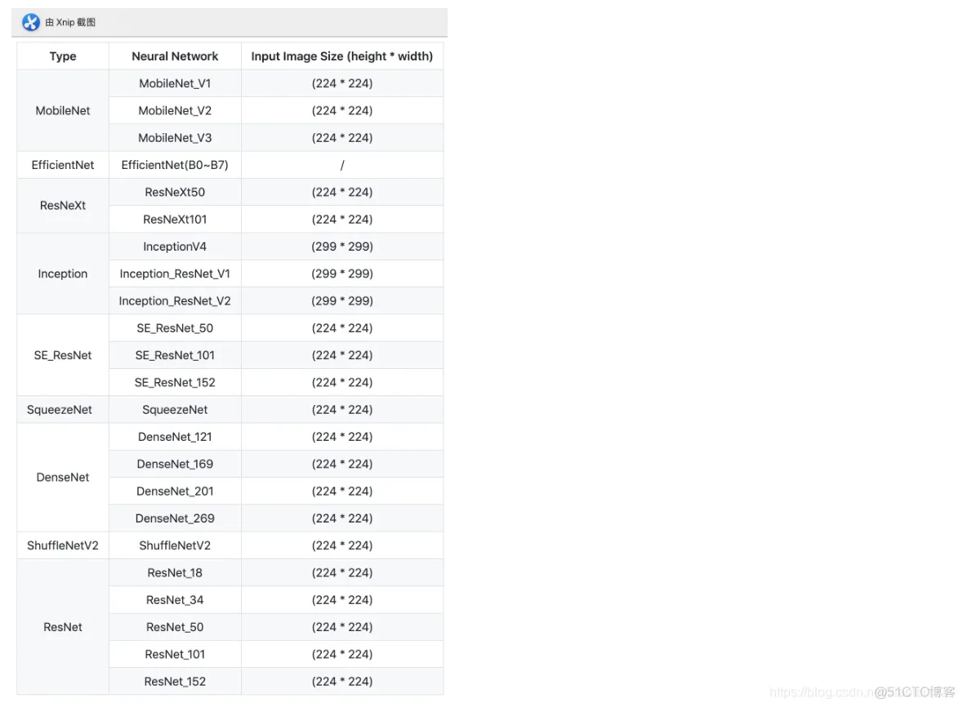Click the ShuffleNetV2 network cell
Viewport: 963px width, 707px height.
[x=175, y=545]
